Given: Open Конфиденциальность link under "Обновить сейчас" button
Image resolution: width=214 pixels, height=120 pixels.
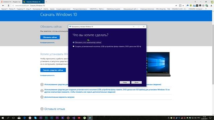Looking at the screenshot, I should [x=47, y=43].
